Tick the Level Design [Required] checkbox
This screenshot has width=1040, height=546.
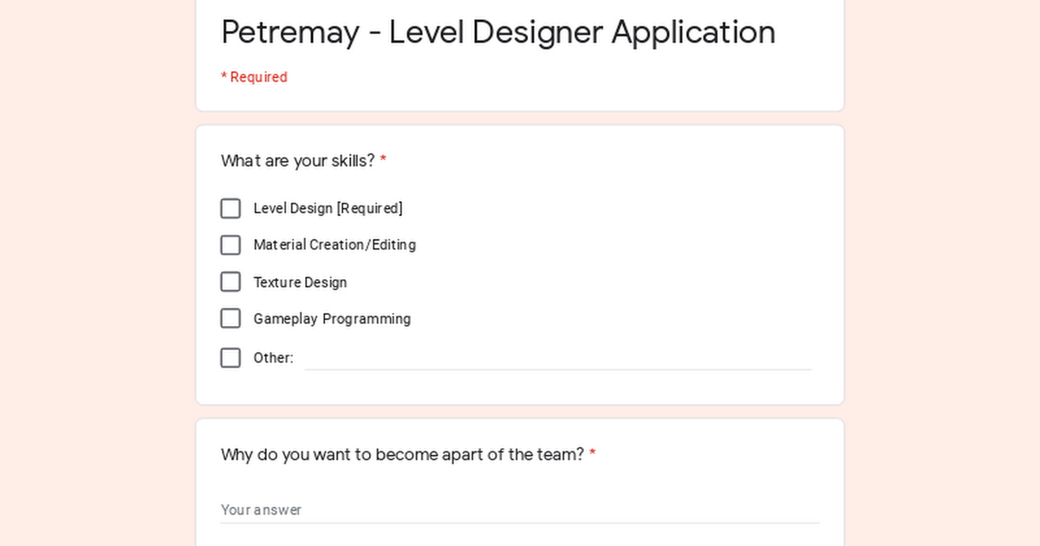pyautogui.click(x=231, y=209)
